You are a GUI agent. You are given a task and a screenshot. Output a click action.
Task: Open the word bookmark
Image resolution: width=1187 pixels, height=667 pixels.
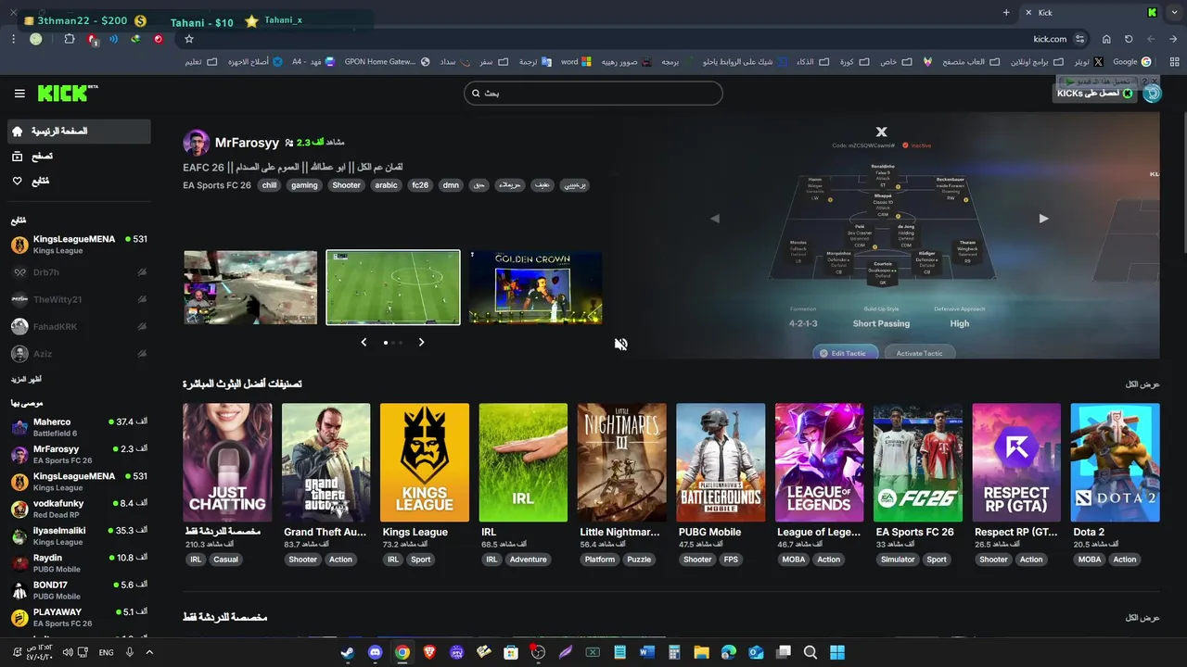tap(576, 62)
